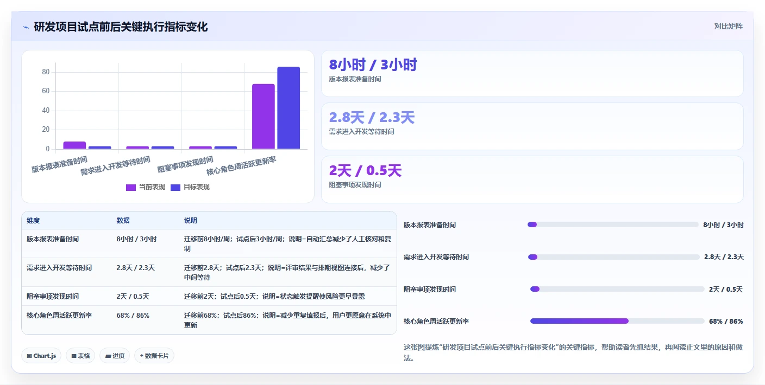Image resolution: width=765 pixels, height=385 pixels.
Task: Toggle the 当前表现 legend entry
Action: [x=146, y=187]
